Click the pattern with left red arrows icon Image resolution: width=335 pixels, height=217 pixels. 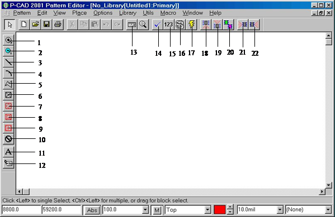(x=243, y=25)
